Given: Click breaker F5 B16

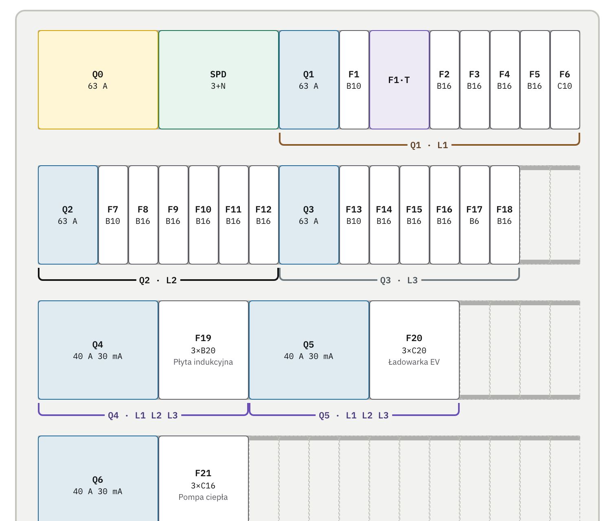Looking at the screenshot, I should pos(535,80).
